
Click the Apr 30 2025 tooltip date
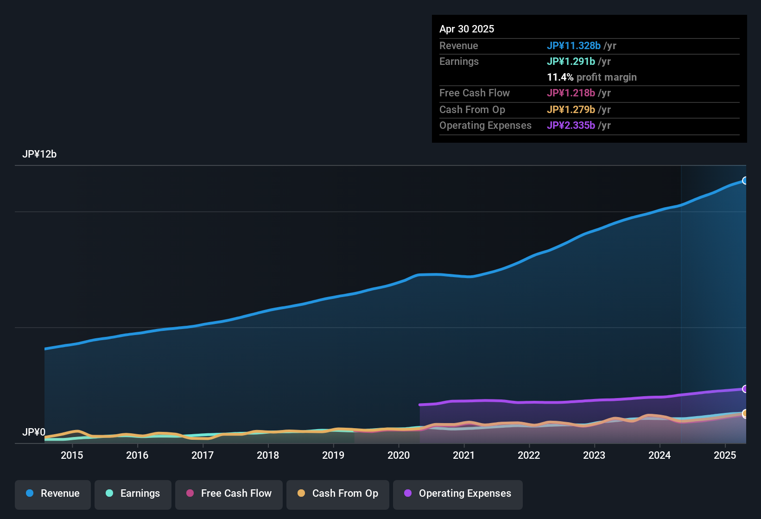tap(467, 29)
